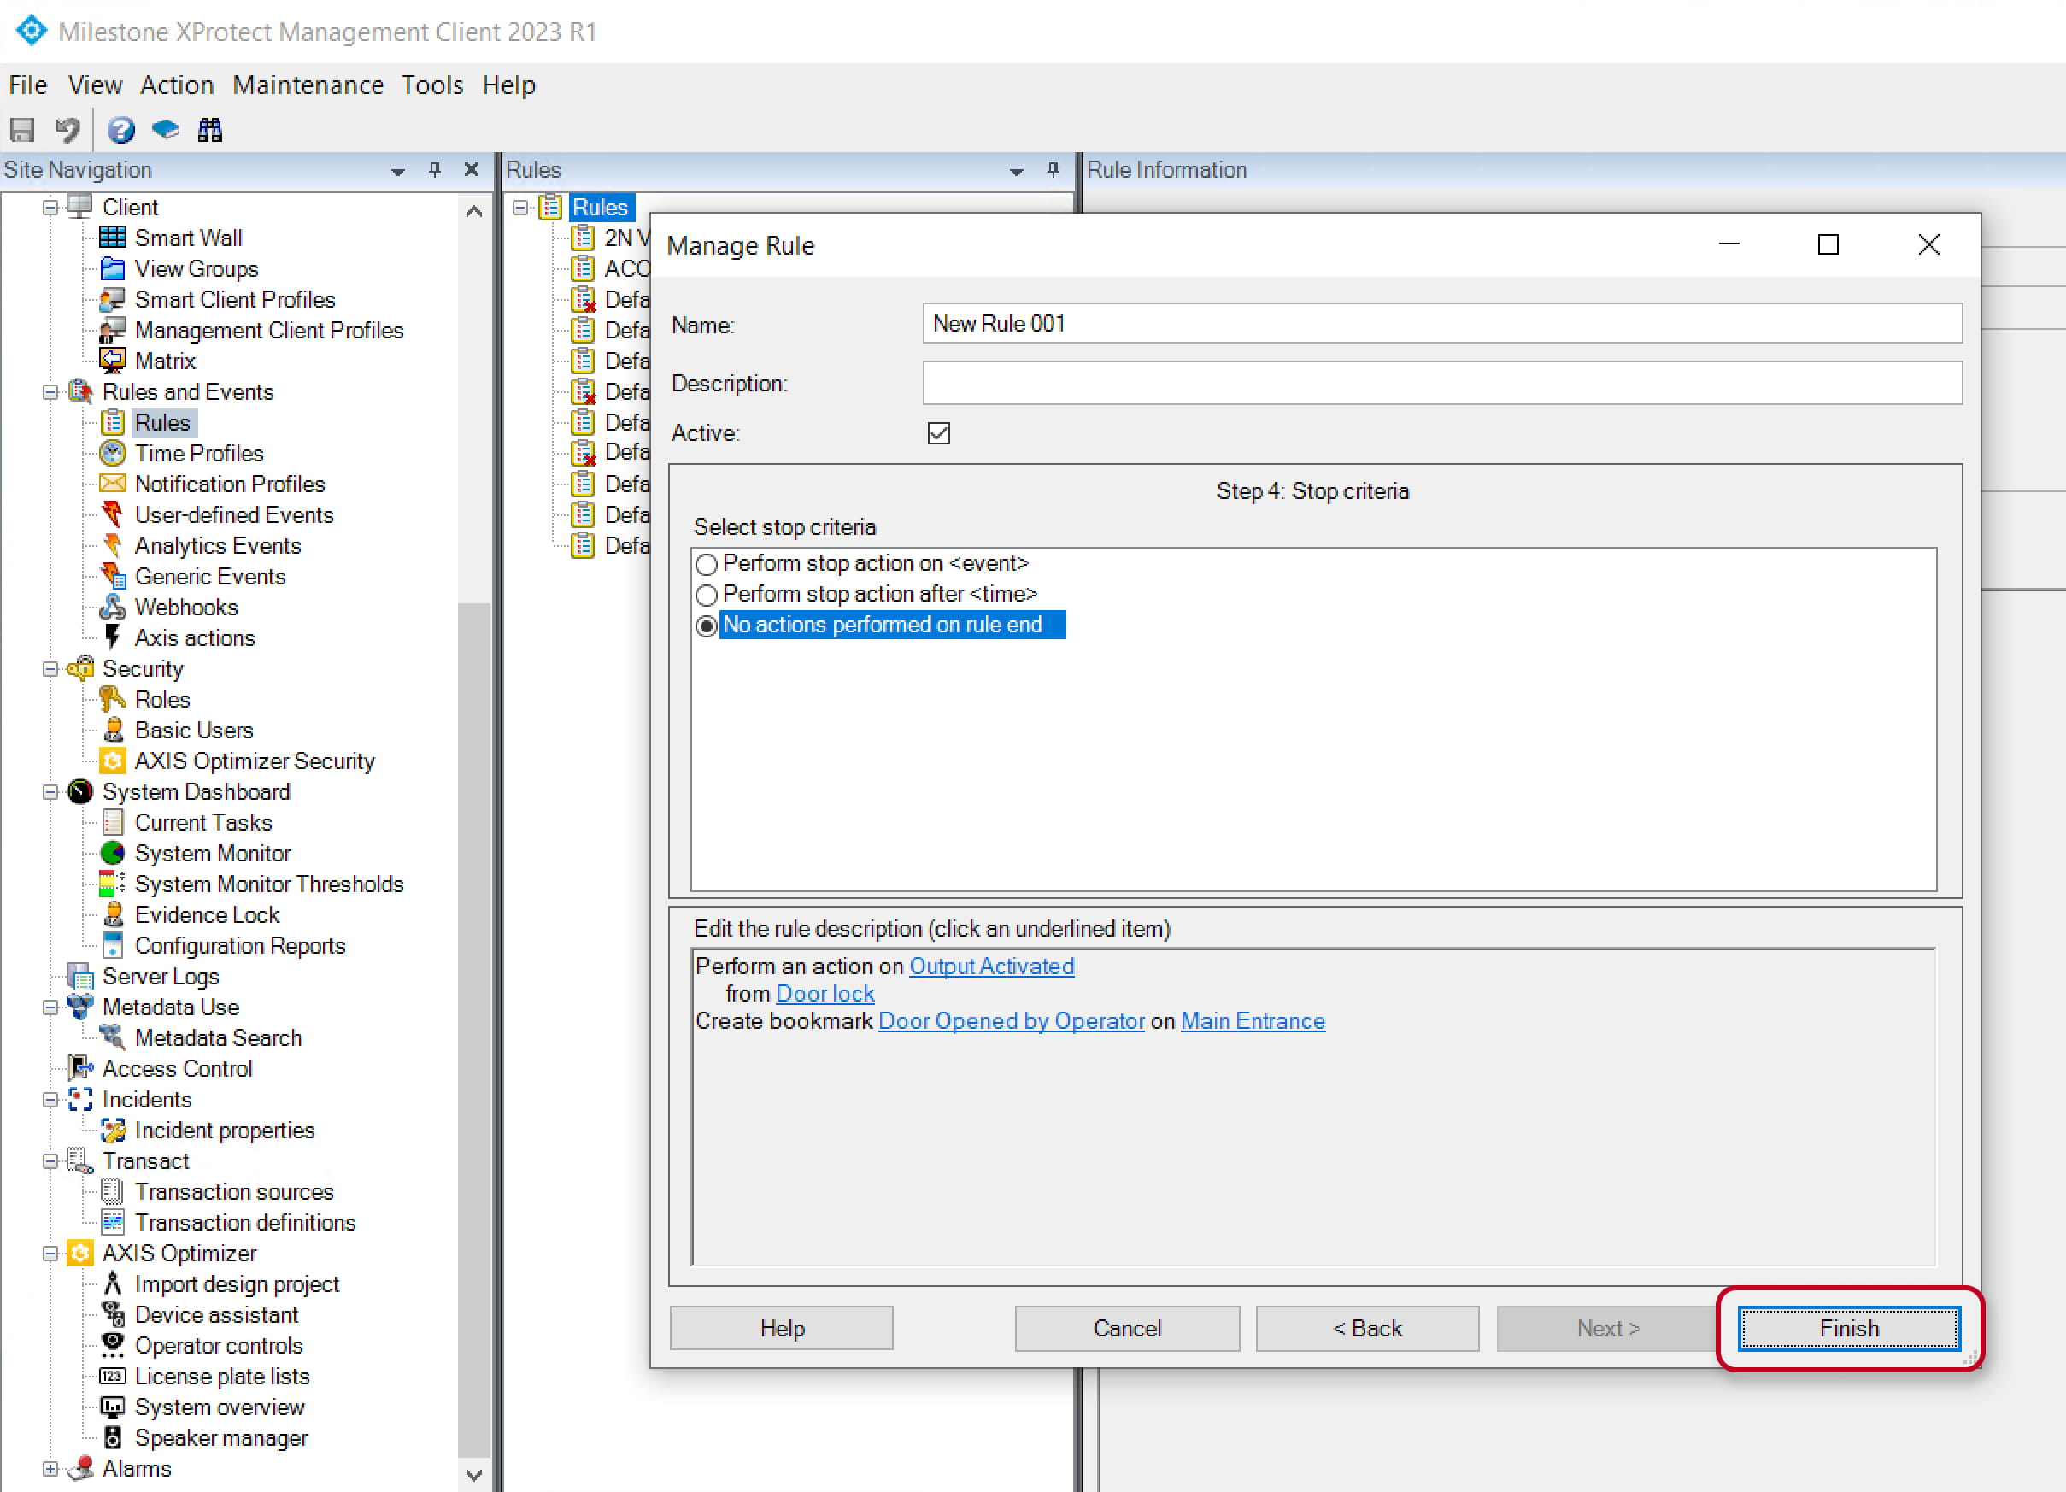Click the Evidence Lock icon
Screen dimensions: 2066x1492
(x=112, y=914)
